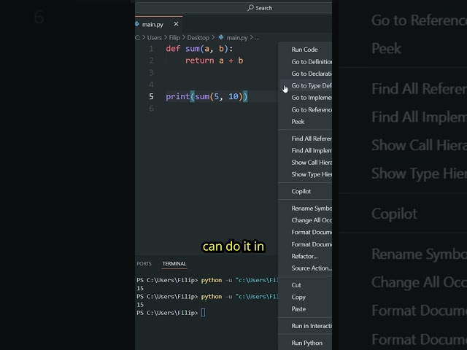Open the Copilot submenu entry
The image size is (467, 350).
coord(305,191)
